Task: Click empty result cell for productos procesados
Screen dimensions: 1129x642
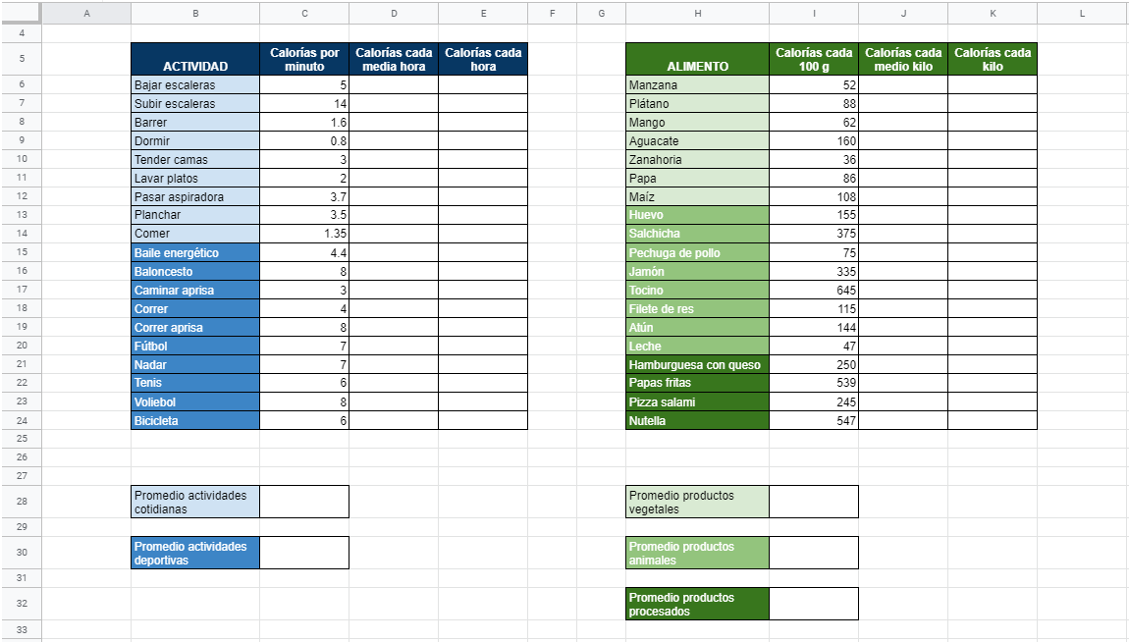Action: 814,604
